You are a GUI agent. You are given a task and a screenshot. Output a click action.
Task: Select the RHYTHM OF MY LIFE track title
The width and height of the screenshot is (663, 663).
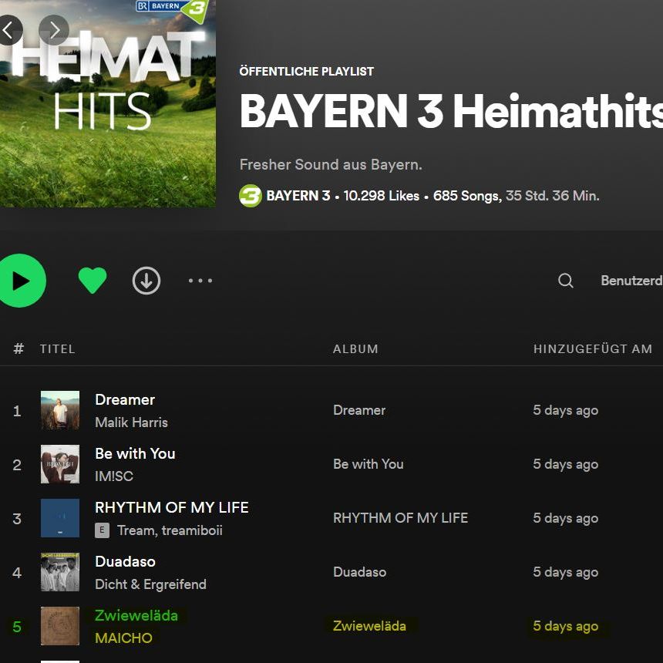[x=172, y=507]
